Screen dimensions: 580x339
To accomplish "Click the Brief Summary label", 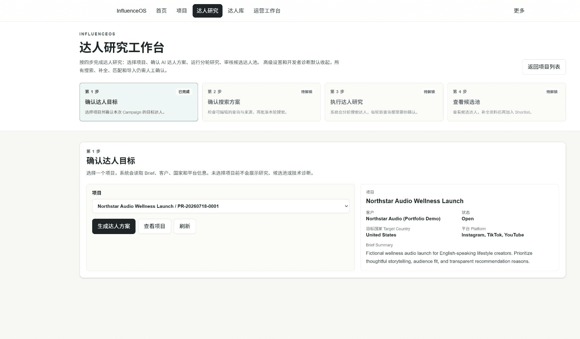I will [379, 245].
